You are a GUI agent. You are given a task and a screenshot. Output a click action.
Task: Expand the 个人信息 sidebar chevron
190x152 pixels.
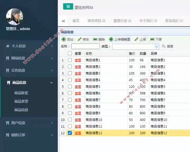point(52,46)
